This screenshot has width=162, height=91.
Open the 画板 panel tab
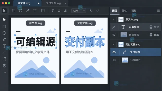pyautogui.click(x=134, y=11)
